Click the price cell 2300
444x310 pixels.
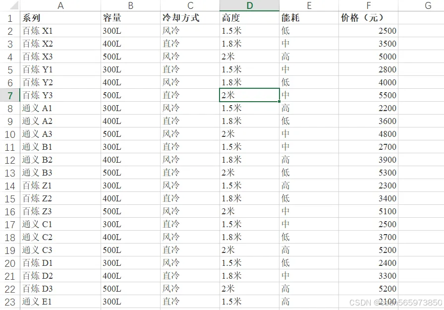coord(368,186)
